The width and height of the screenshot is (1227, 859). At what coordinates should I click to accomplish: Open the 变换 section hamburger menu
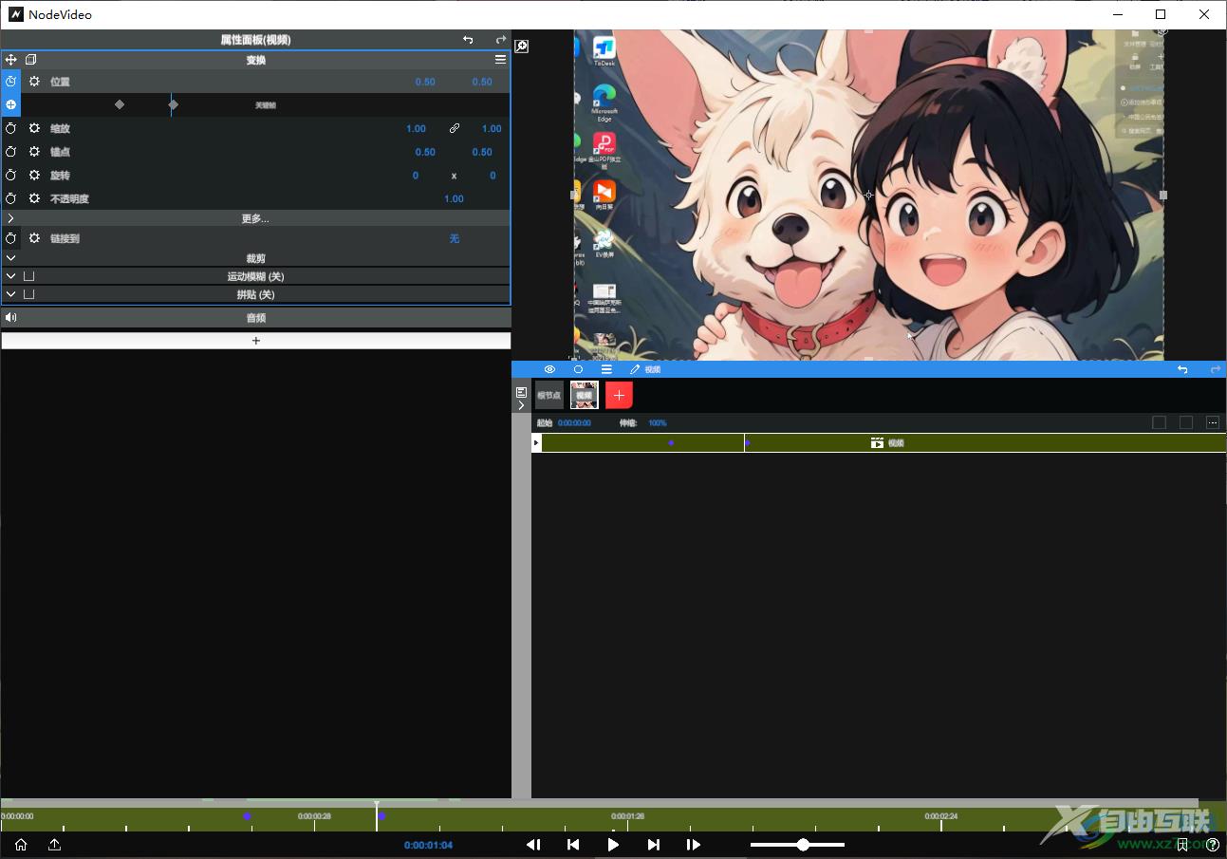pyautogui.click(x=500, y=60)
